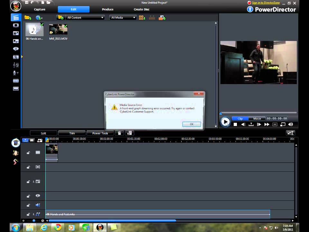Switch to the Edit tab
The height and width of the screenshot is (232, 309).
(73, 9)
